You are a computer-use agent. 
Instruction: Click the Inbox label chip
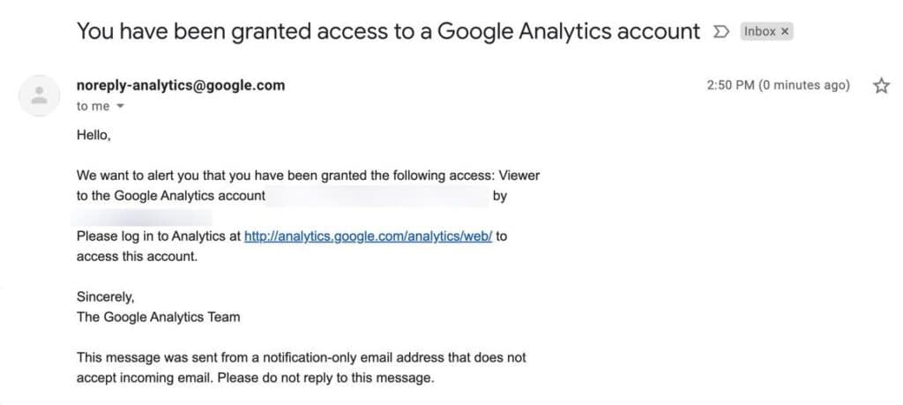pos(766,32)
